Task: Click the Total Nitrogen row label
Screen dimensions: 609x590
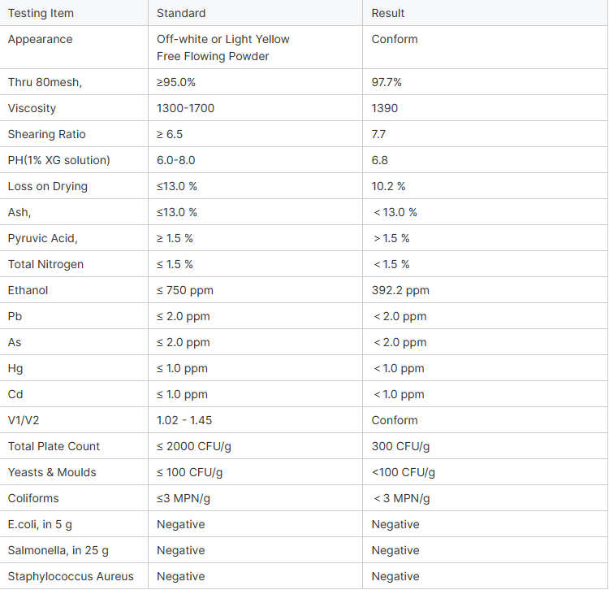Action: [45, 264]
